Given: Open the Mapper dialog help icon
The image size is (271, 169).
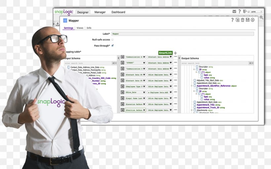Looking at the screenshot, I should (232, 20).
